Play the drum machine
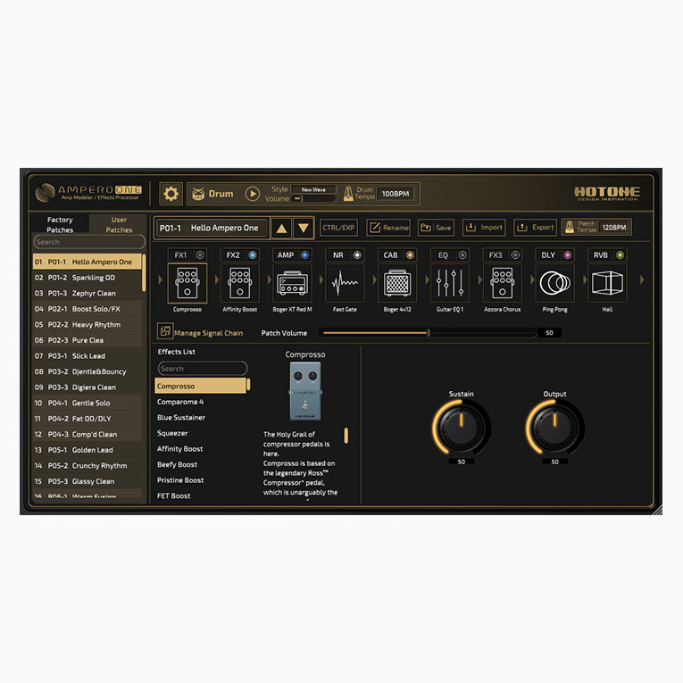This screenshot has height=683, width=683. pyautogui.click(x=253, y=194)
